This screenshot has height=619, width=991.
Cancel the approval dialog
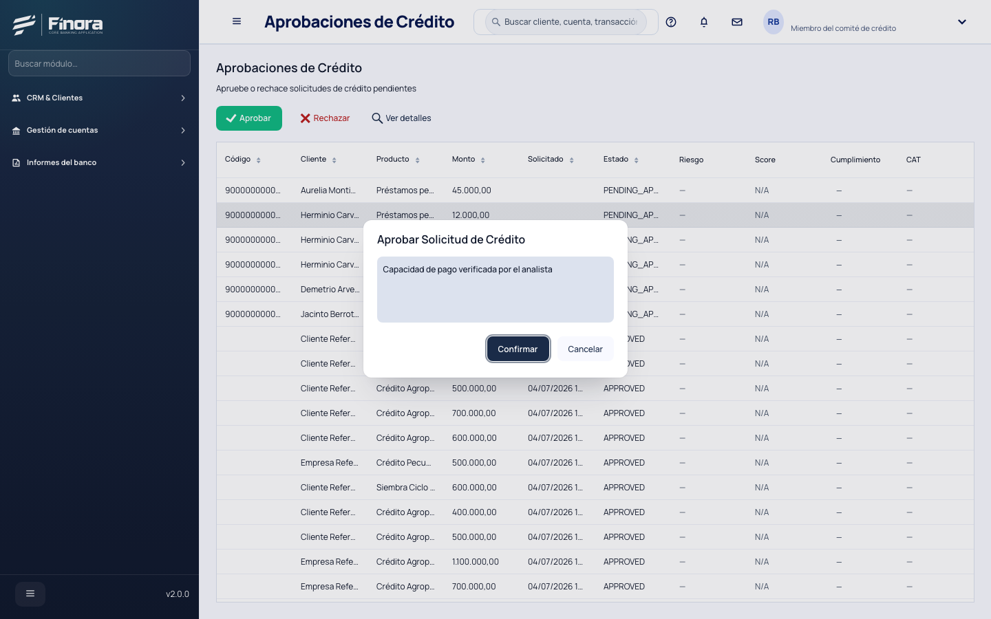pos(585,349)
